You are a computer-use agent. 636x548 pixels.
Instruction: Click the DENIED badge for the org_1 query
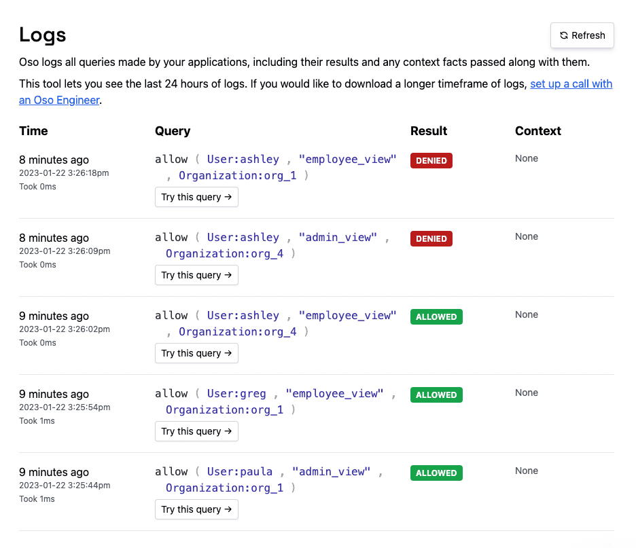pos(431,161)
